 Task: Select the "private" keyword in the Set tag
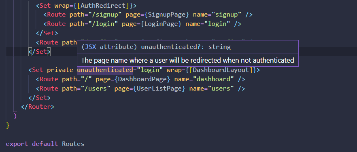coord(60,70)
